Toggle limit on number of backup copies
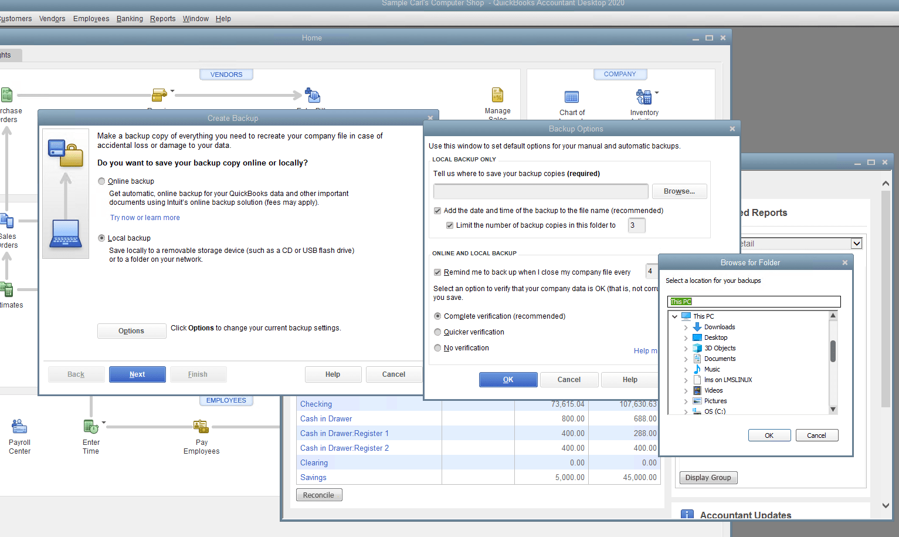Screen dimensions: 899x537 450,225
